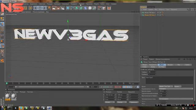Viewport: 196px width, 110px height.
Task: Open the Basic attribute tab
Action: [x=144, y=65]
